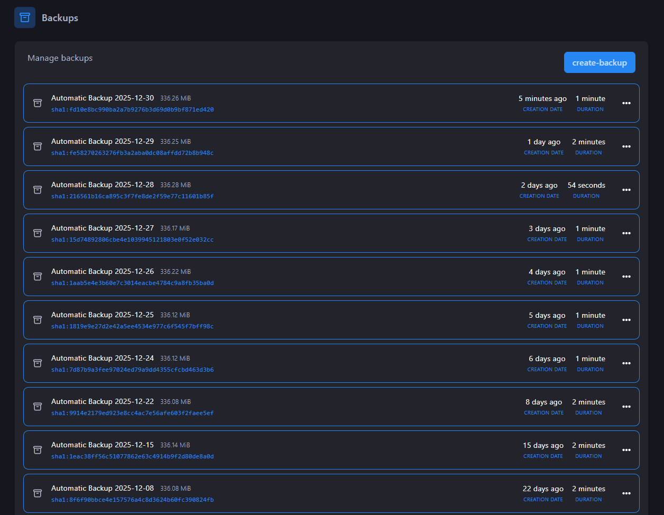This screenshot has width=664, height=515.
Task: Open the options menu for the 2025-12-08 backup
Action: click(x=626, y=493)
